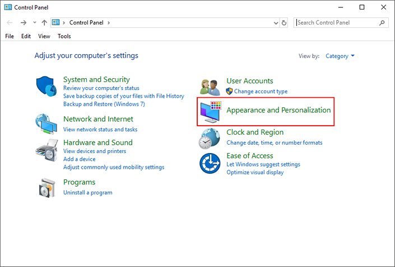
Task: Click the Hardware and Sound heading
Action: (98, 142)
